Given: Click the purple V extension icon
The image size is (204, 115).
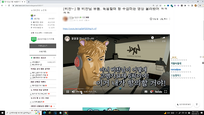Looking at the screenshot, I should coord(175,6).
